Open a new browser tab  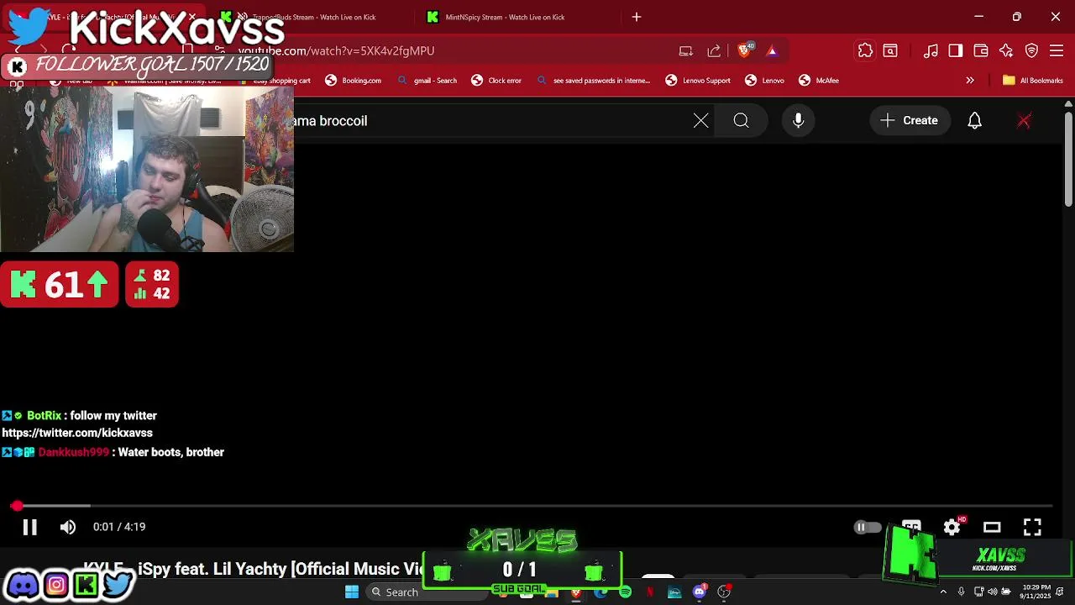[x=637, y=17]
